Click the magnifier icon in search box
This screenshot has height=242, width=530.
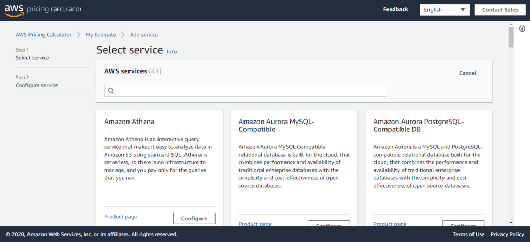coord(110,90)
